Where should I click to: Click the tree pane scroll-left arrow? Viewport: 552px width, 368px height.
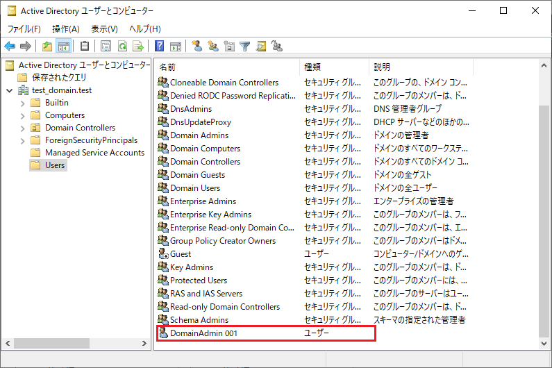coord(8,343)
